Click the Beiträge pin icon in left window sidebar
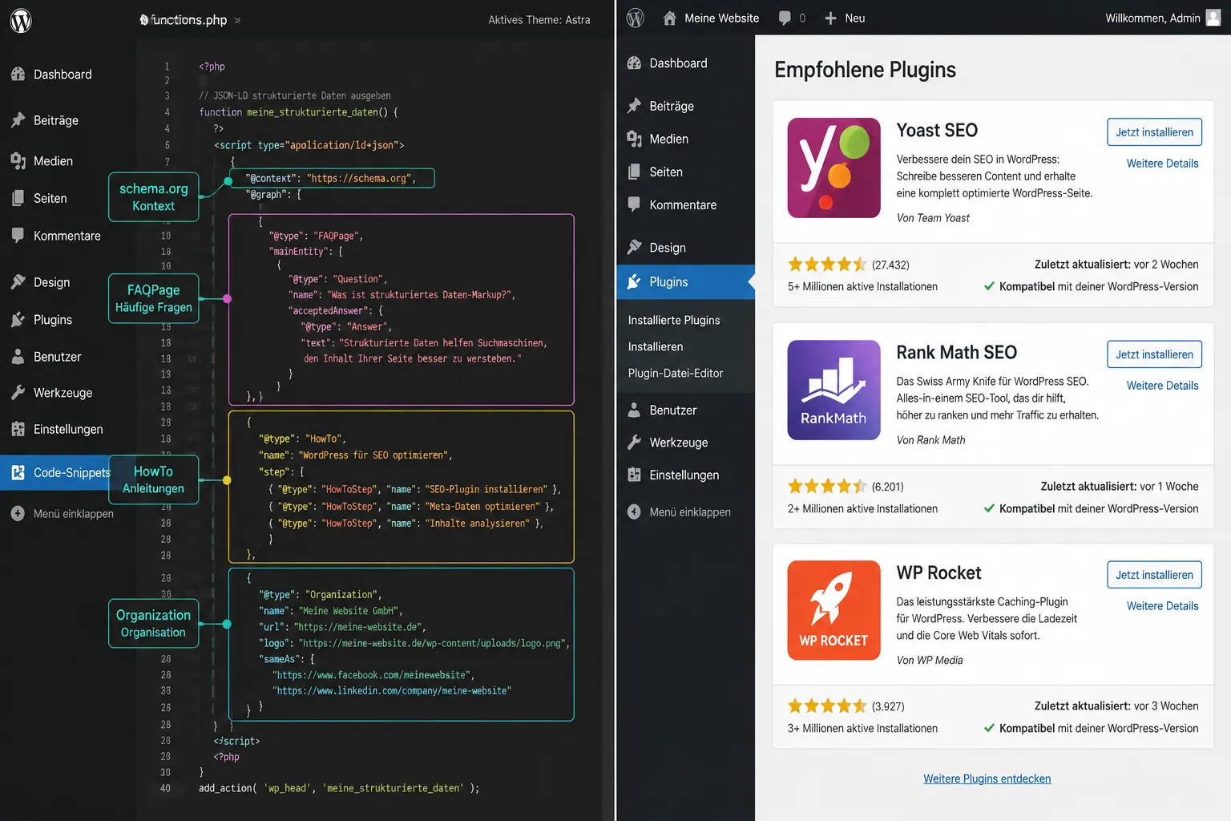The height and width of the screenshot is (821, 1231). (18, 120)
